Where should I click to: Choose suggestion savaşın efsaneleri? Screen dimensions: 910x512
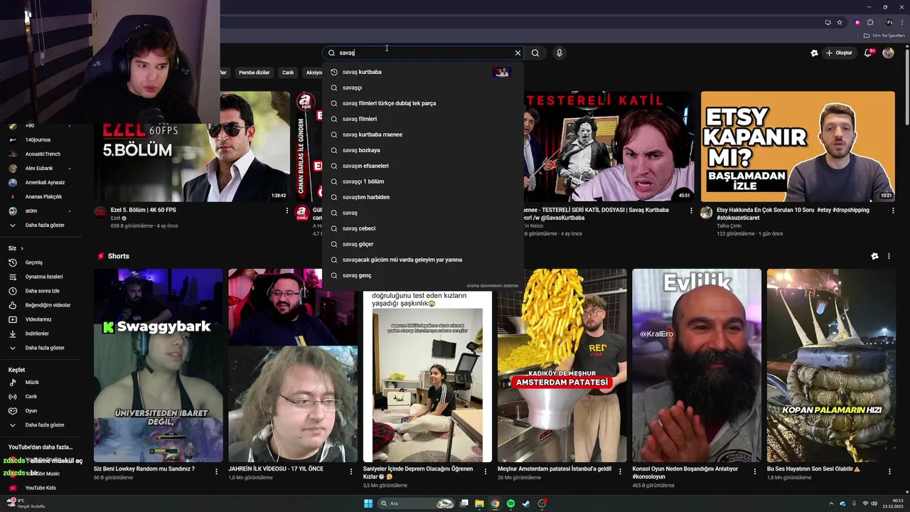click(x=422, y=166)
